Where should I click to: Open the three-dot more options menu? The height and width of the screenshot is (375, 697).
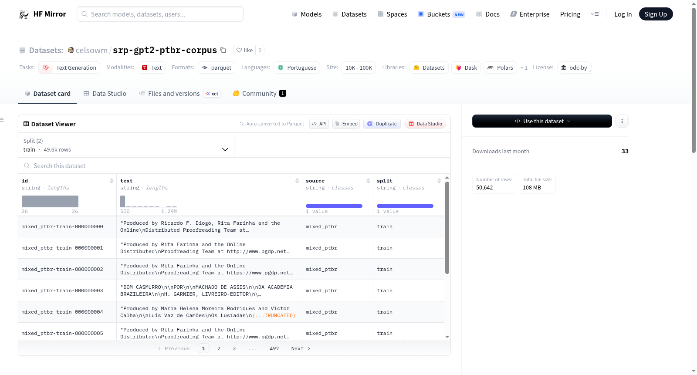point(622,121)
